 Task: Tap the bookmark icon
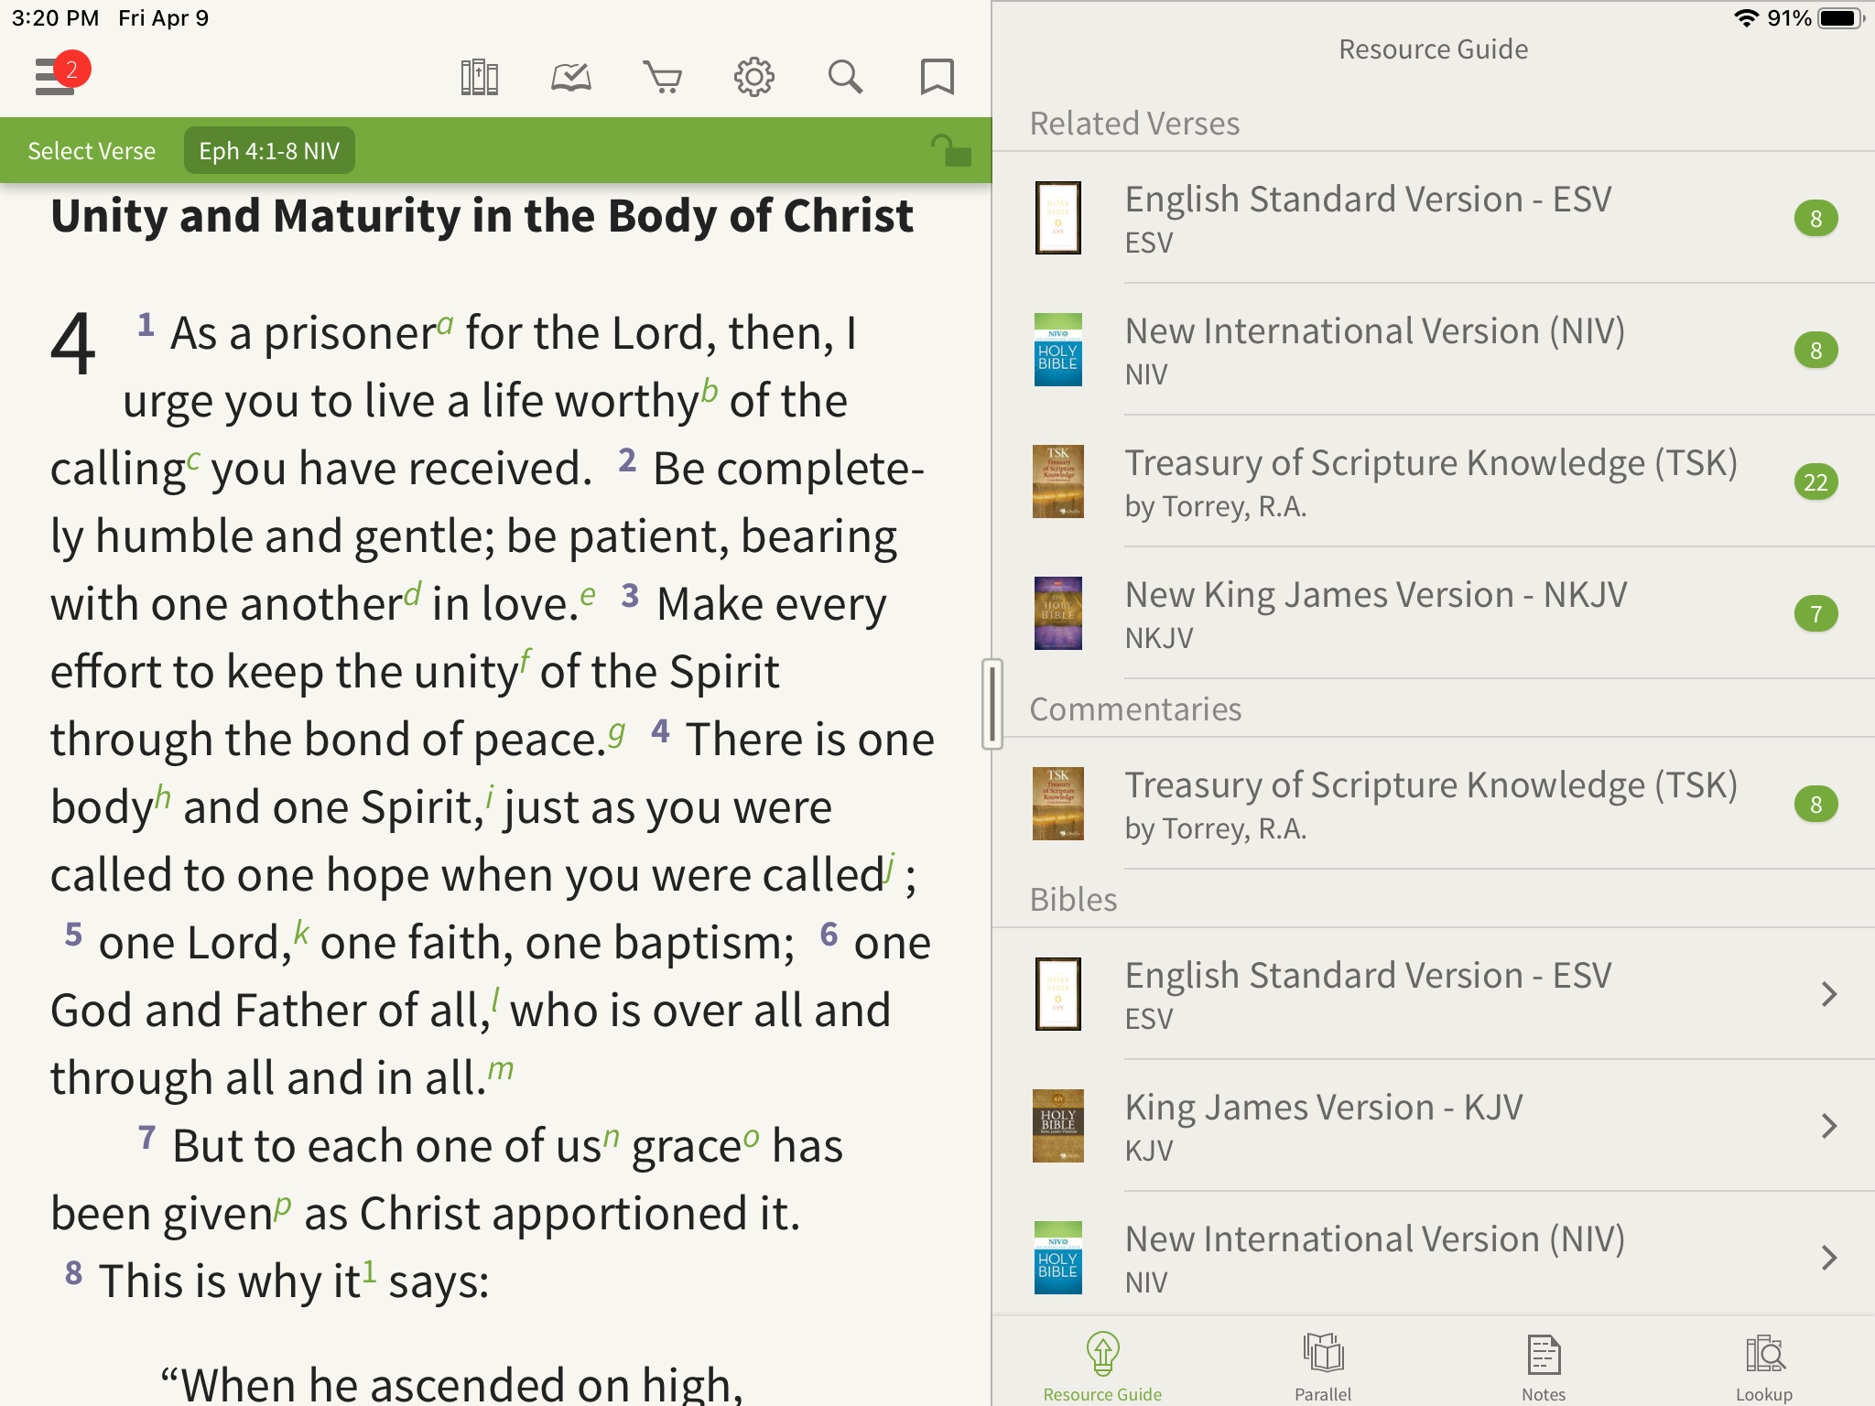[937, 77]
